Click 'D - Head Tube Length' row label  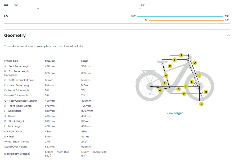(18, 85)
